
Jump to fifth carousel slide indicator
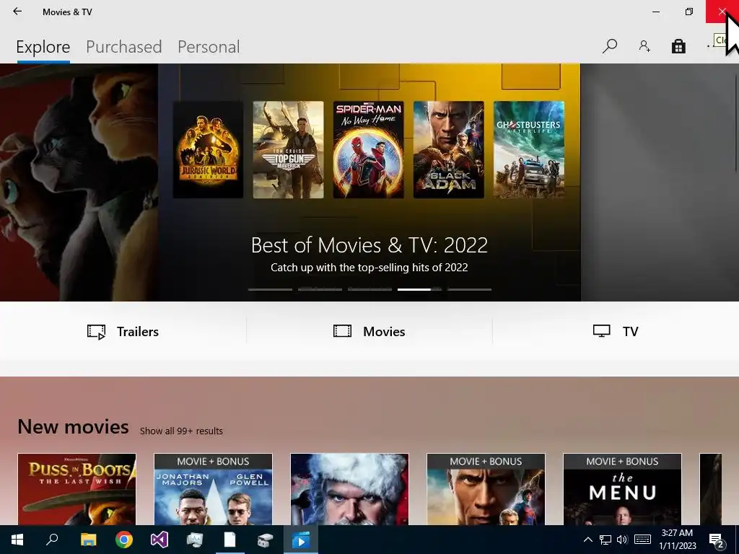469,289
